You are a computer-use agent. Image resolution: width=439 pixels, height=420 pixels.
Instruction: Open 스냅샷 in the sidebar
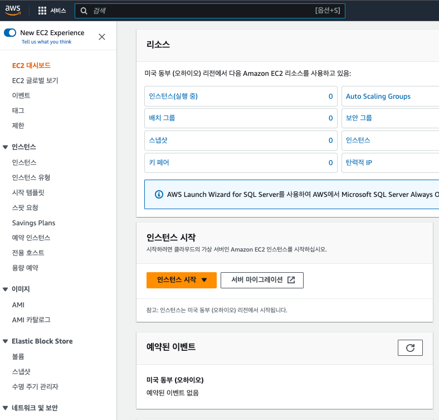[21, 372]
